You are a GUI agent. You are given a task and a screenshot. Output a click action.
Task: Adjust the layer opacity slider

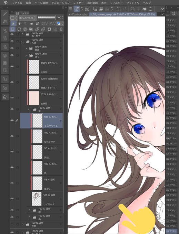point(47,18)
